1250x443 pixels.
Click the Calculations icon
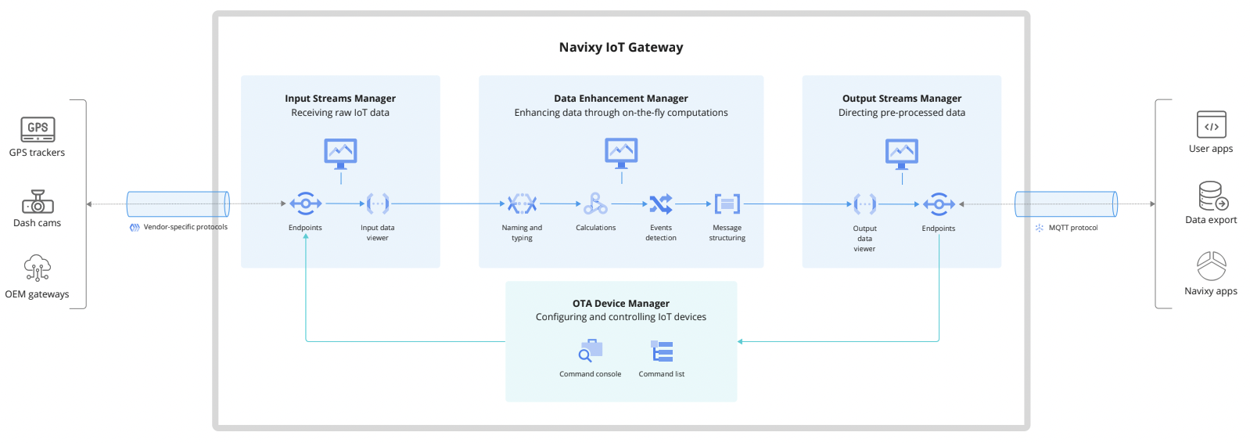point(595,203)
